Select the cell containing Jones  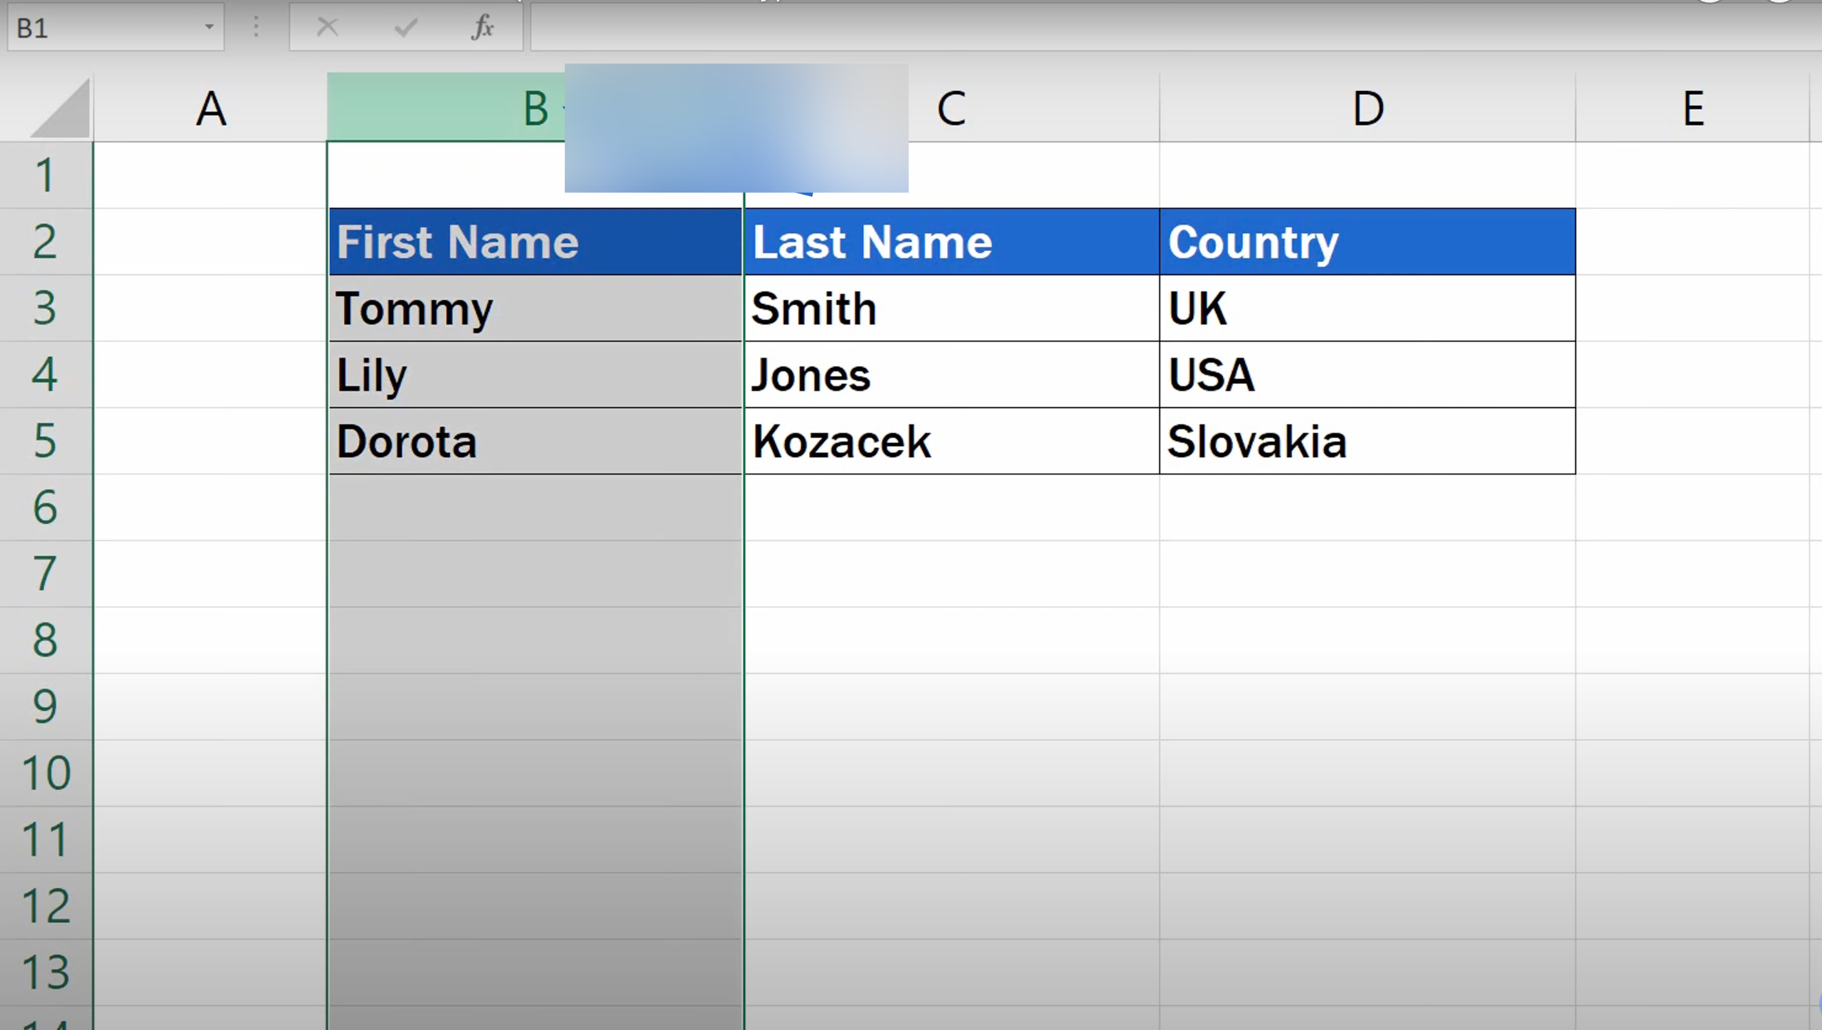[x=951, y=375]
